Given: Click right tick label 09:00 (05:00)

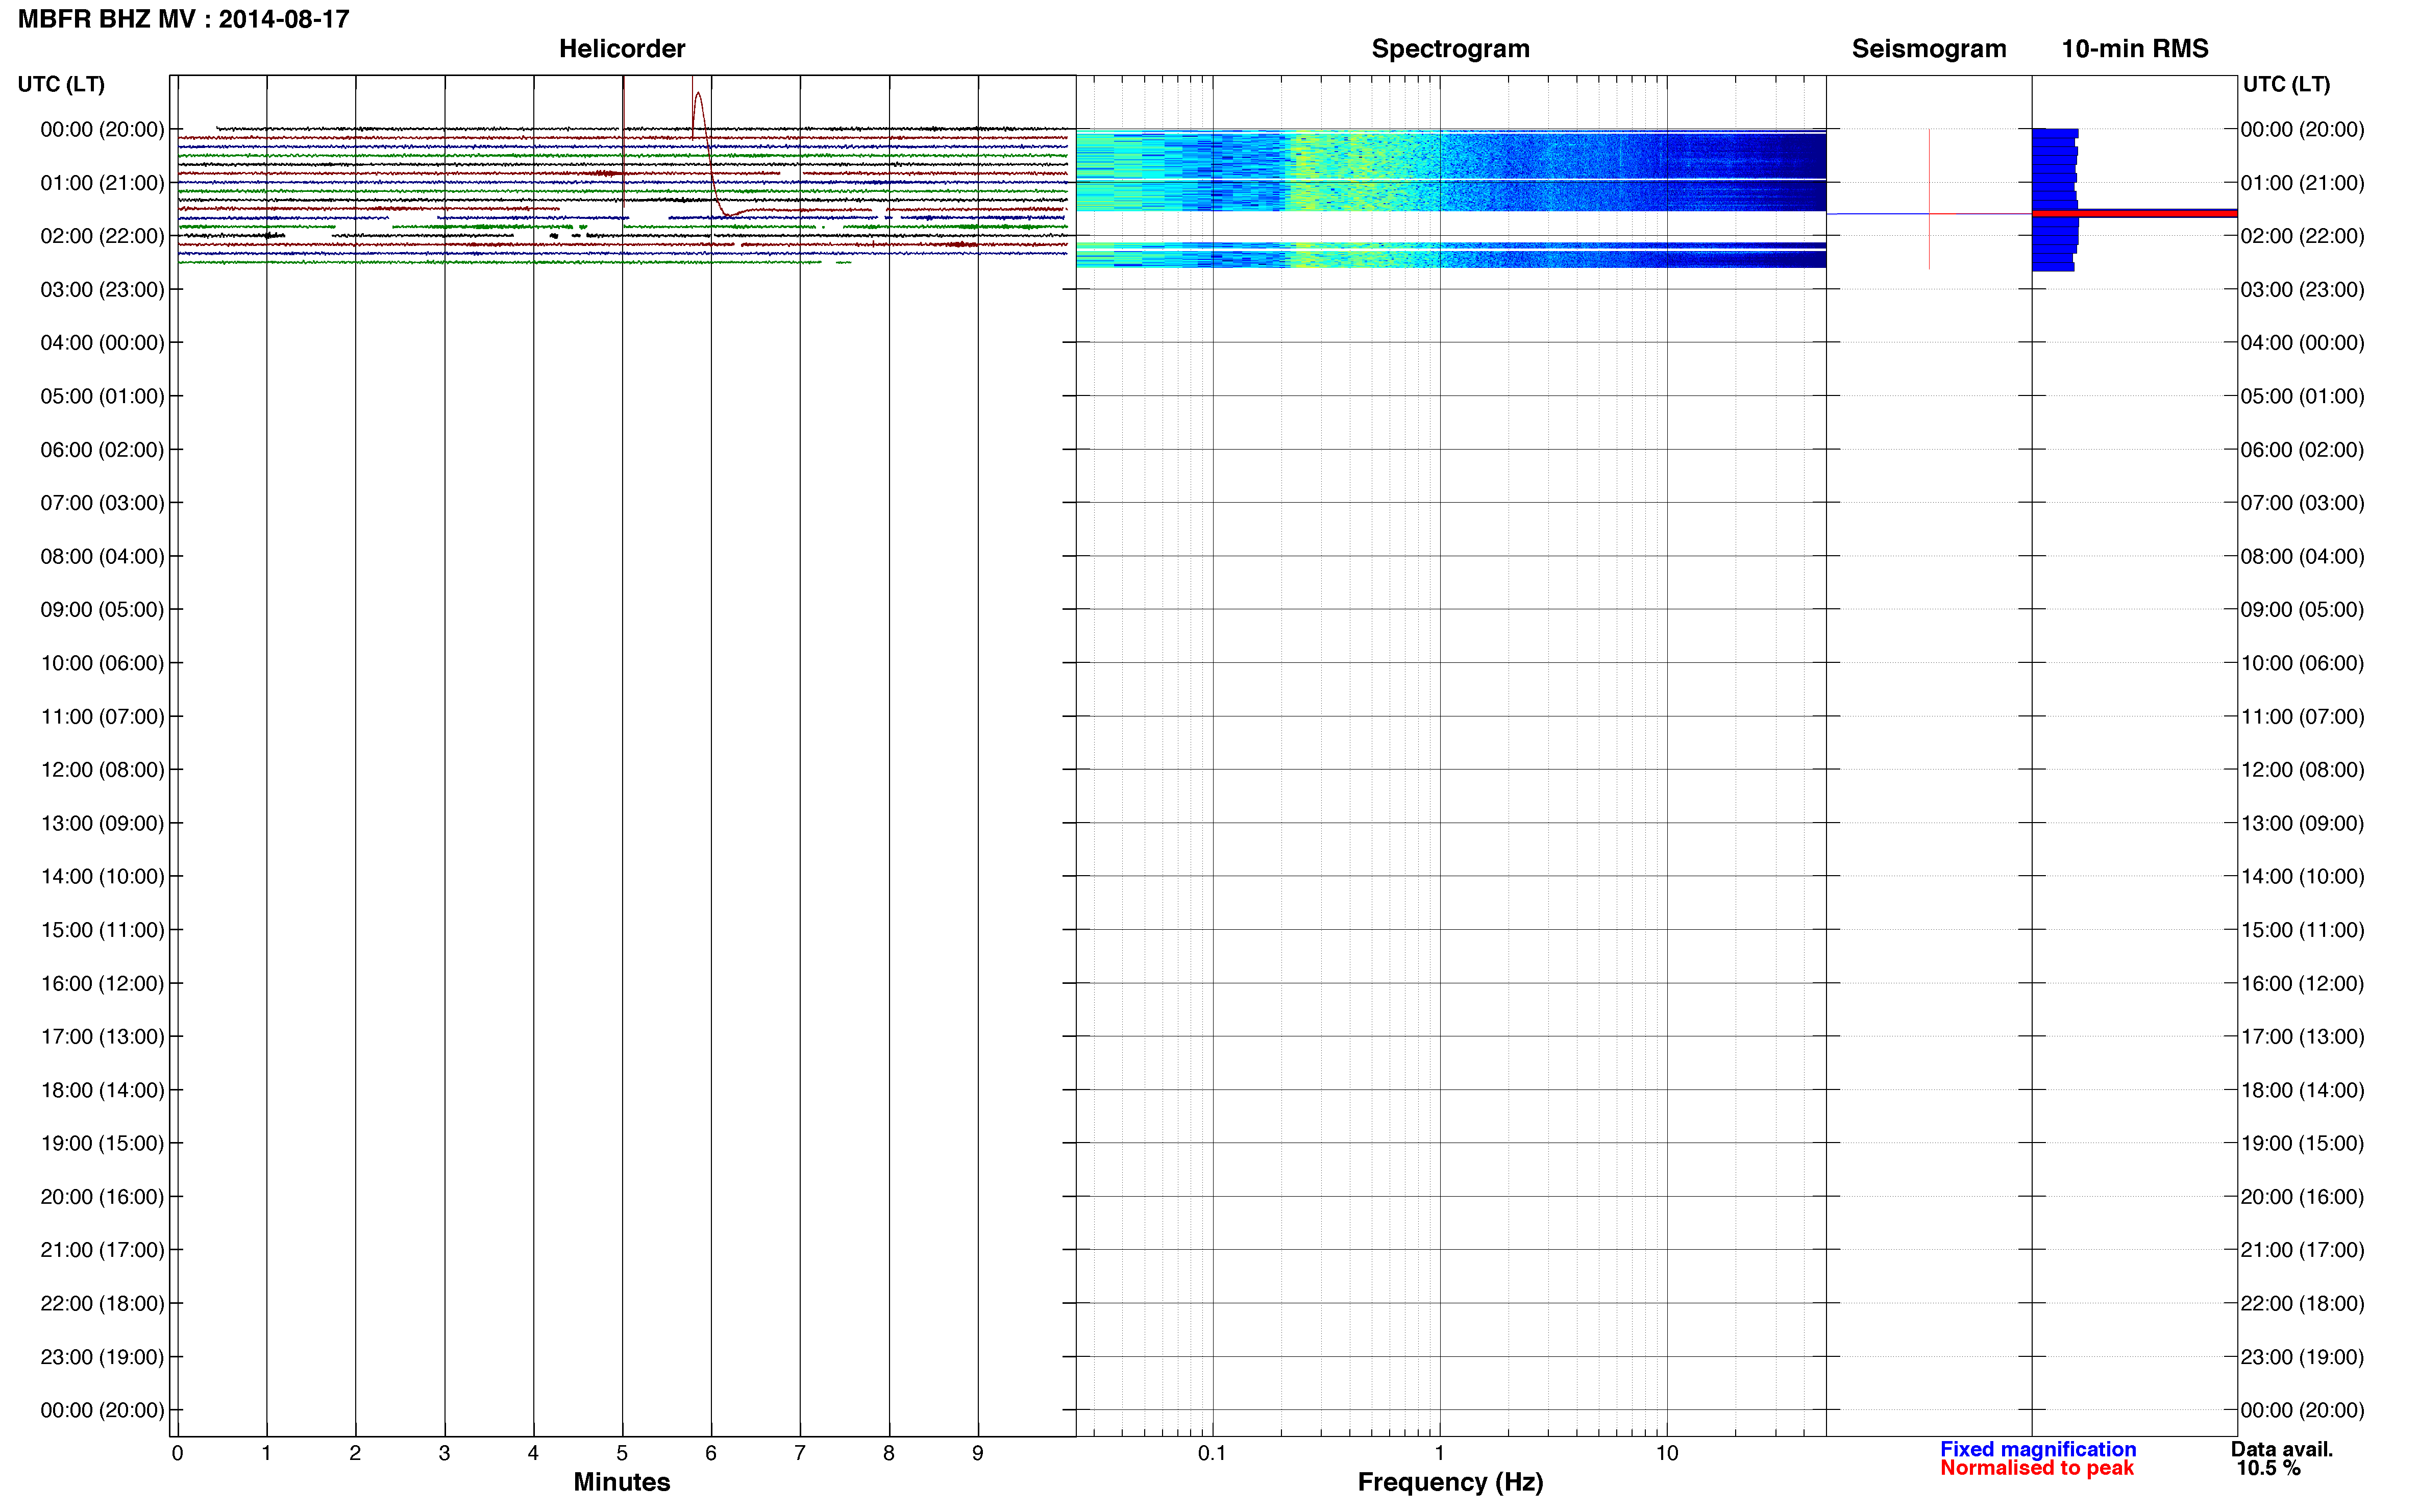Looking at the screenshot, I should tap(2302, 610).
